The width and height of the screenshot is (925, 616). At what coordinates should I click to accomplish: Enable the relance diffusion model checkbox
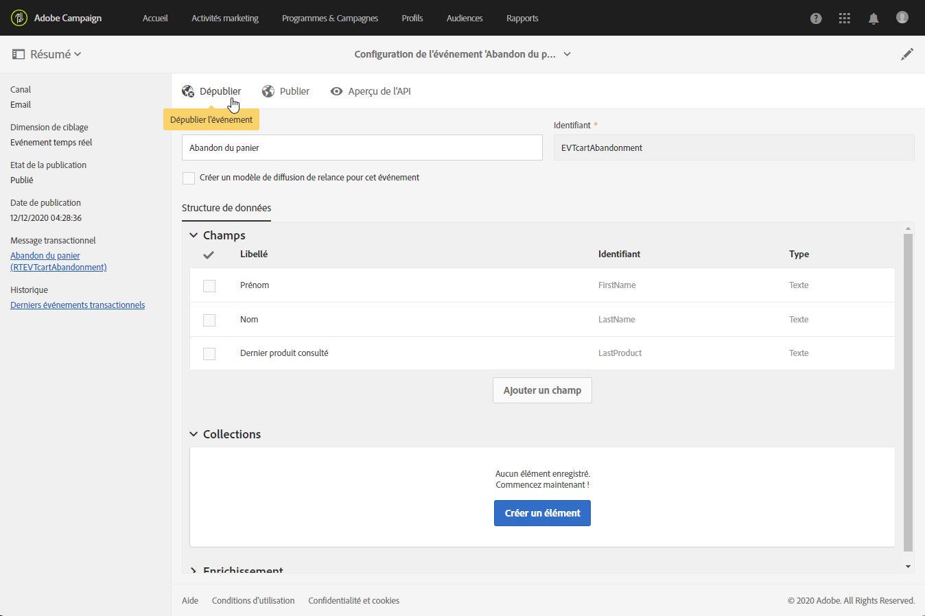click(189, 178)
